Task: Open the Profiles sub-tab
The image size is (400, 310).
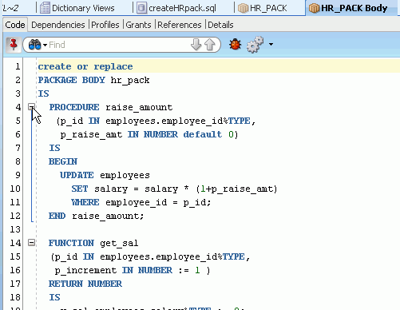Action: (105, 25)
